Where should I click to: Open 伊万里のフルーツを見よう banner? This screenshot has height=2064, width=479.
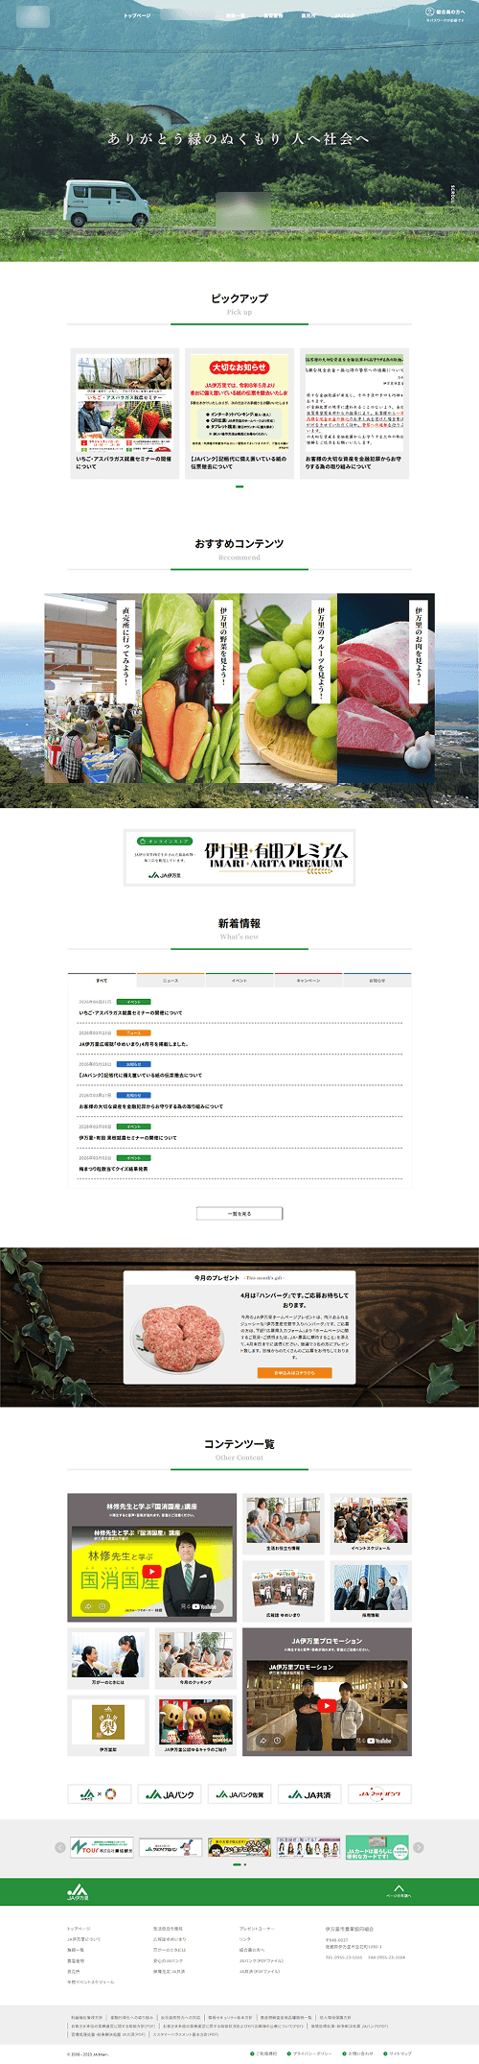pyautogui.click(x=288, y=688)
